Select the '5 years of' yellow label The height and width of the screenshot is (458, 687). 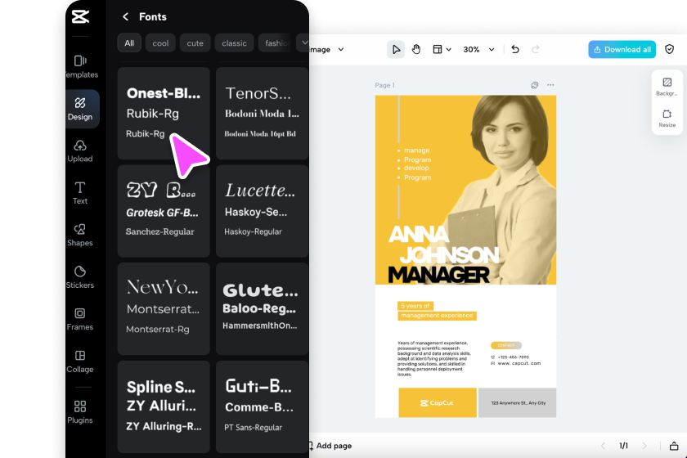tap(415, 306)
